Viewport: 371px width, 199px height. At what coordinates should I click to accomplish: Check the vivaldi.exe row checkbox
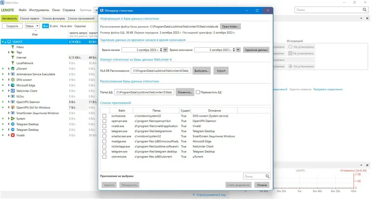click(104, 126)
